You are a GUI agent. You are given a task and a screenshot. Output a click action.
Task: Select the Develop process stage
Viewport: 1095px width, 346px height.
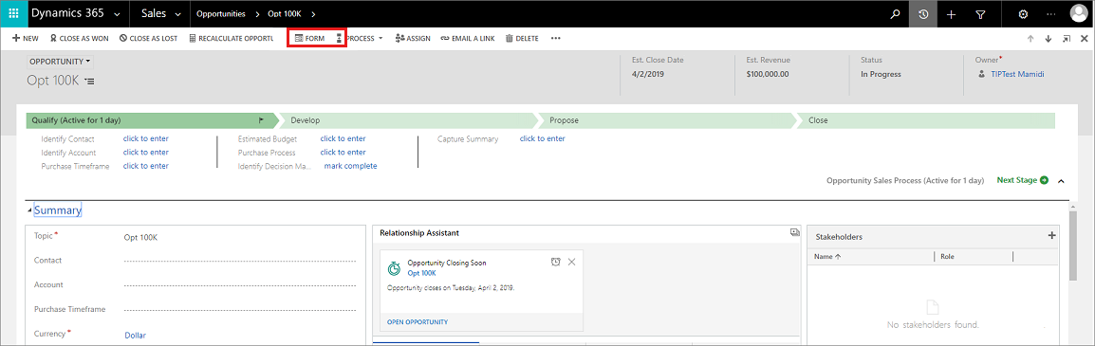[x=409, y=120]
